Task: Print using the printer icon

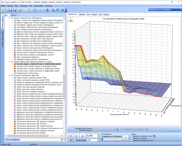Action: click(20, 10)
